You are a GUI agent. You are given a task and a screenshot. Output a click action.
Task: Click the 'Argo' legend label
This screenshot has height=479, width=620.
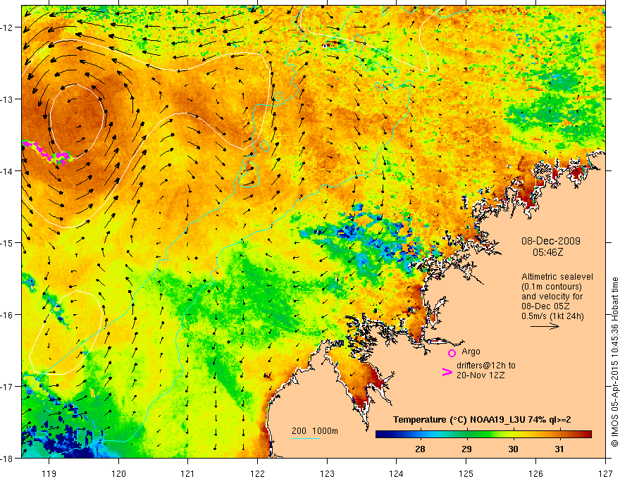tap(471, 352)
